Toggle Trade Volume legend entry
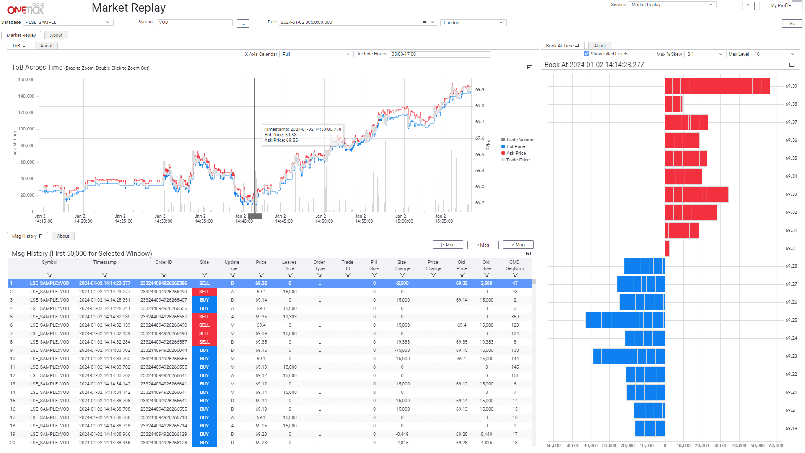Viewport: 805px width, 453px height. click(x=520, y=140)
